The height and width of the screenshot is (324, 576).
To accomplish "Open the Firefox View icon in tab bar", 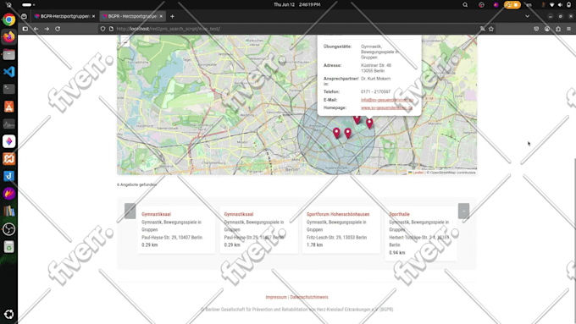I will 24,16.
